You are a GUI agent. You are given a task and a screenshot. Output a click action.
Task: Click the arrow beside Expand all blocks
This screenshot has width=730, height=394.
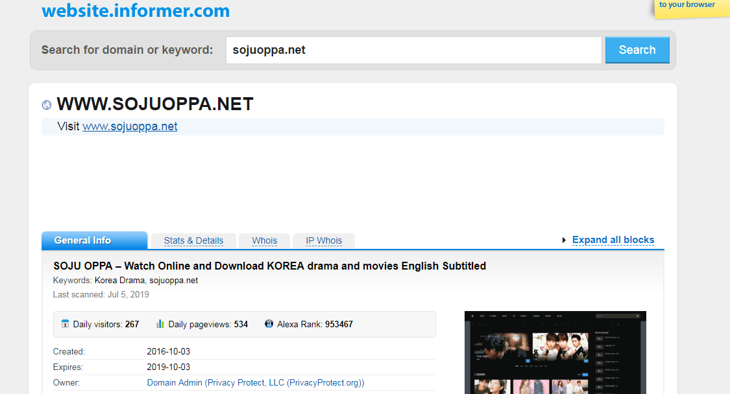point(564,240)
